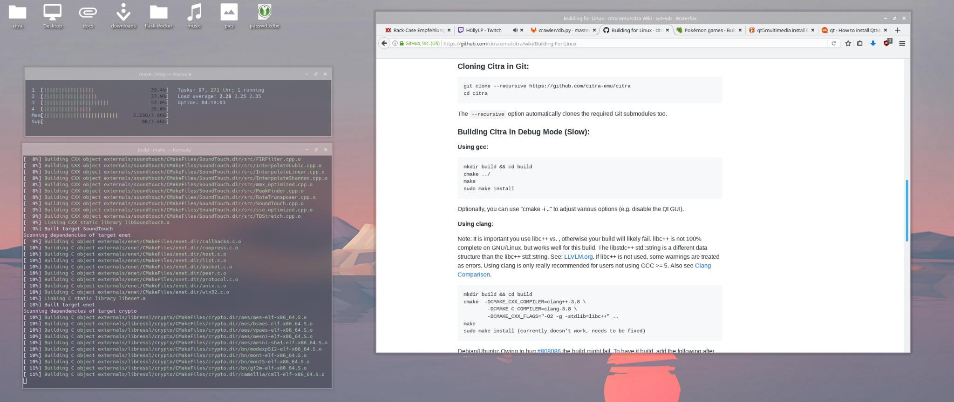Bookmark this page with the star icon
Image resolution: width=954 pixels, height=402 pixels.
click(848, 43)
